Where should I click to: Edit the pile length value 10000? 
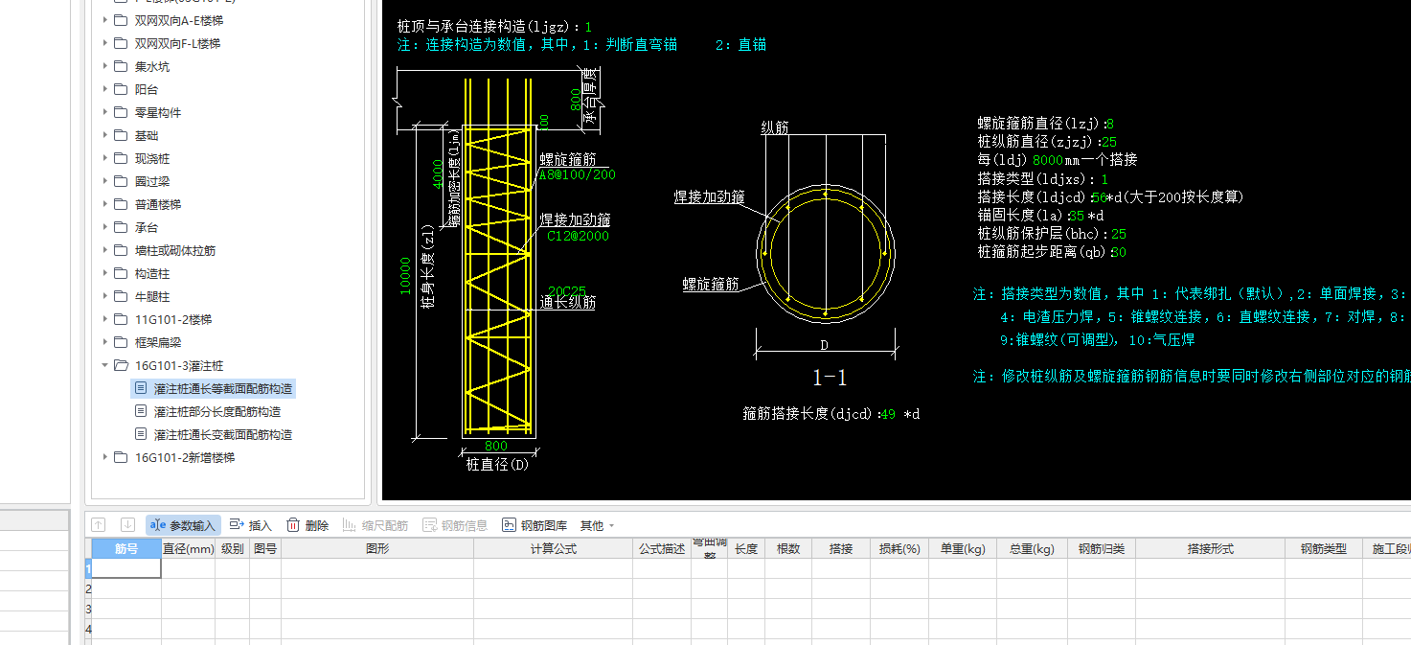(x=405, y=275)
